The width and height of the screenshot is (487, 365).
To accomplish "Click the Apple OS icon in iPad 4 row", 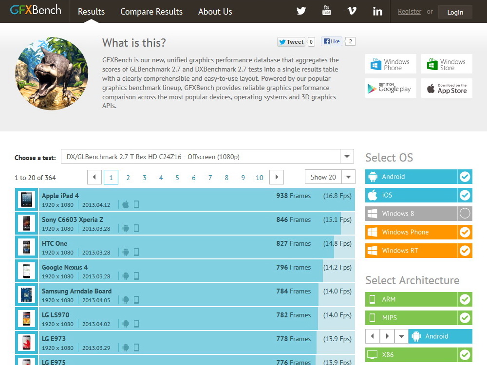I will 126,204.
